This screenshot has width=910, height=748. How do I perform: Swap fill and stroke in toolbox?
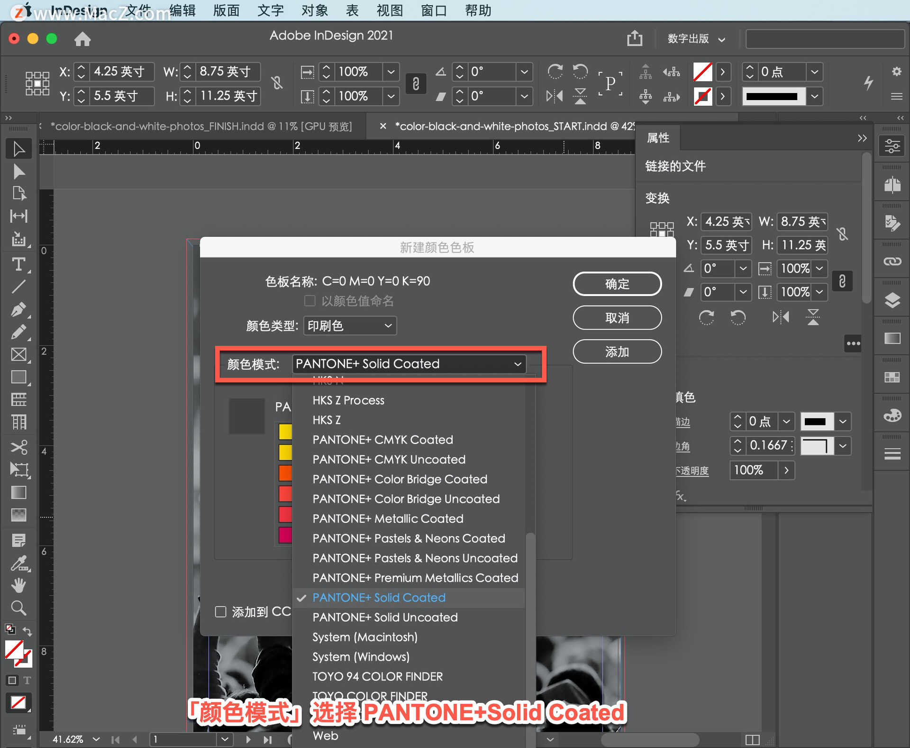click(x=27, y=631)
